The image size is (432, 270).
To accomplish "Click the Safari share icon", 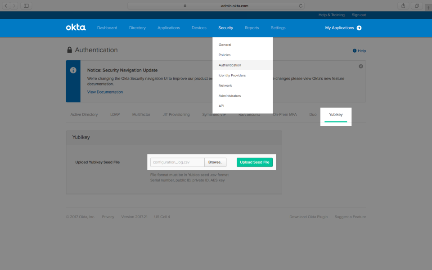I will [403, 5].
